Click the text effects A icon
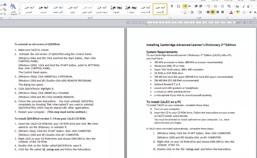 pyautogui.click(x=244, y=12)
